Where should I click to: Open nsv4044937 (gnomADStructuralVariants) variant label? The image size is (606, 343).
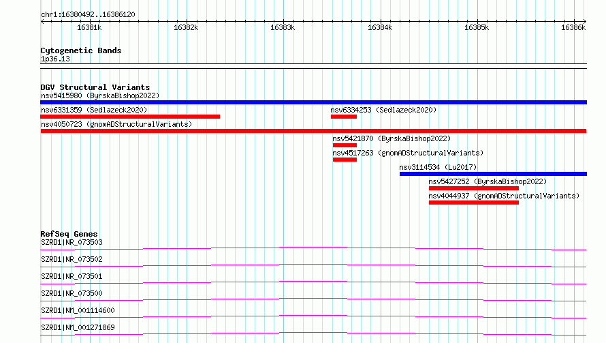504,196
